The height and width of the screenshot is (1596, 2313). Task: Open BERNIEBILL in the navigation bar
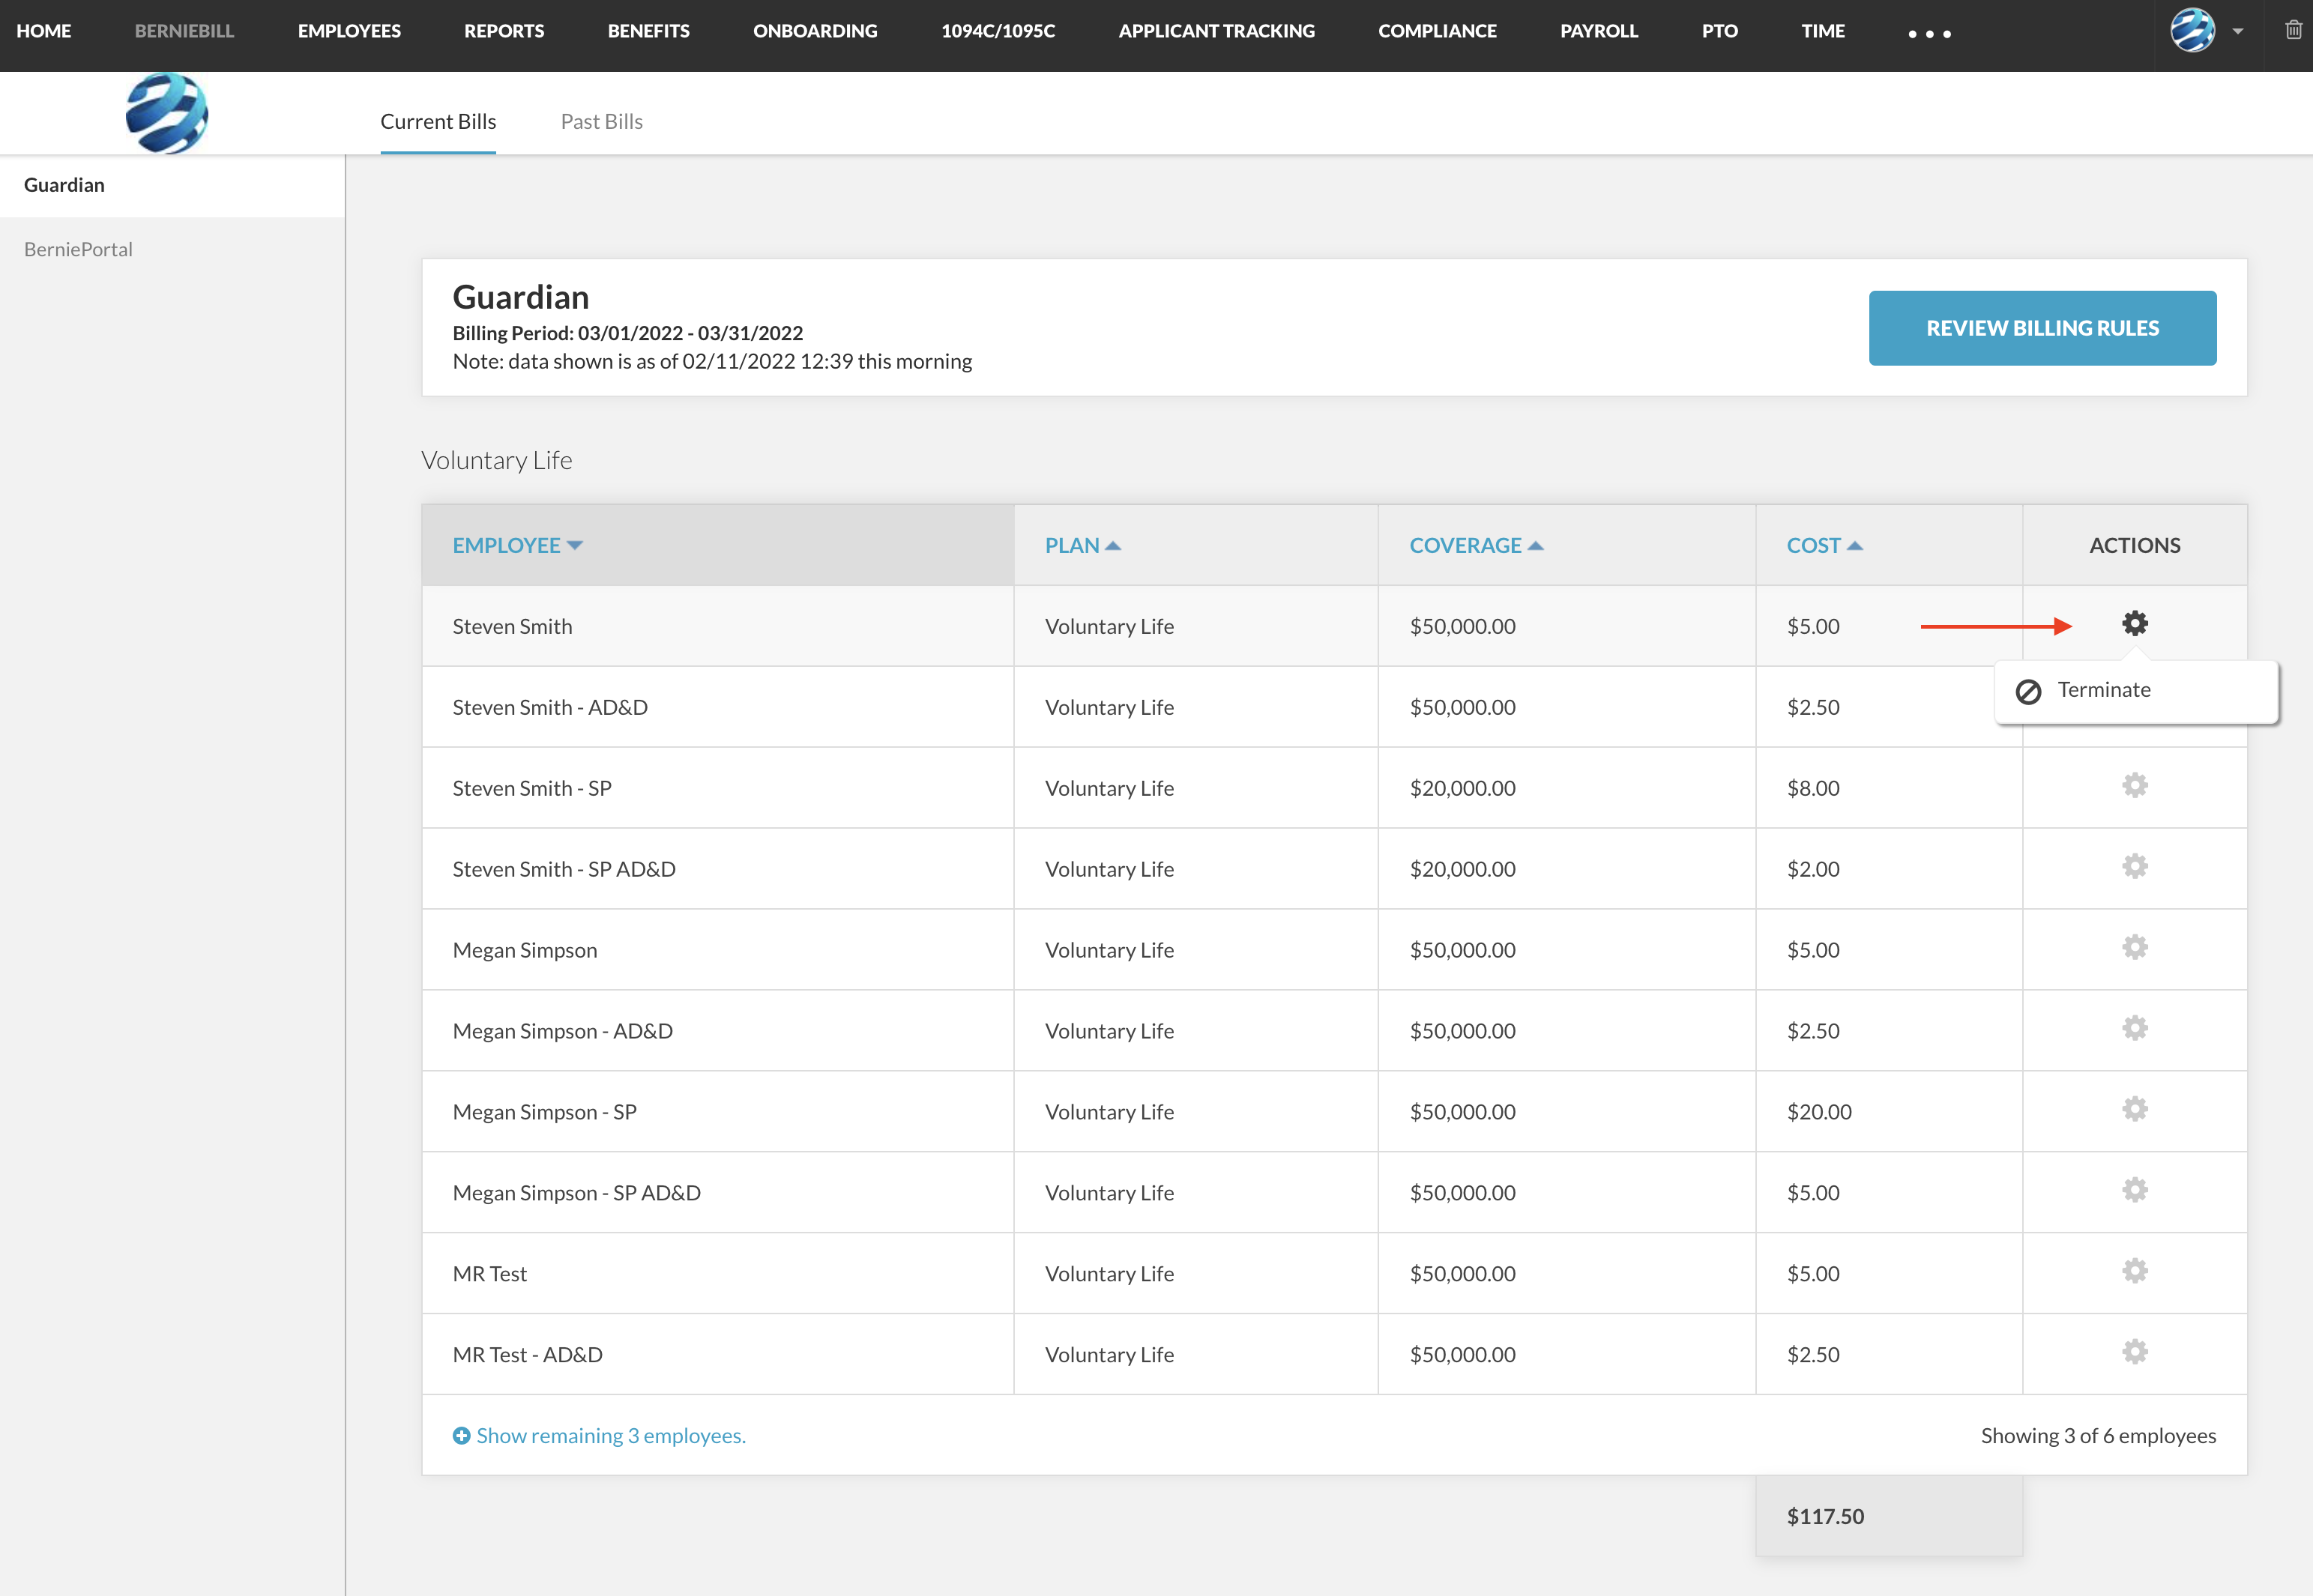(x=184, y=31)
